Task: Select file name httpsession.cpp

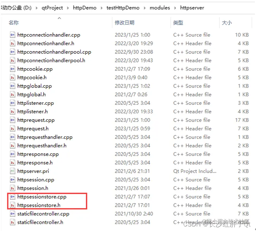Action: coord(36,180)
